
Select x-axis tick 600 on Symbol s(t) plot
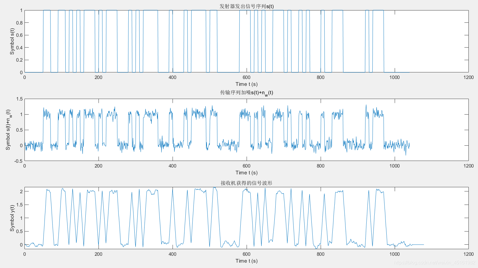point(247,77)
